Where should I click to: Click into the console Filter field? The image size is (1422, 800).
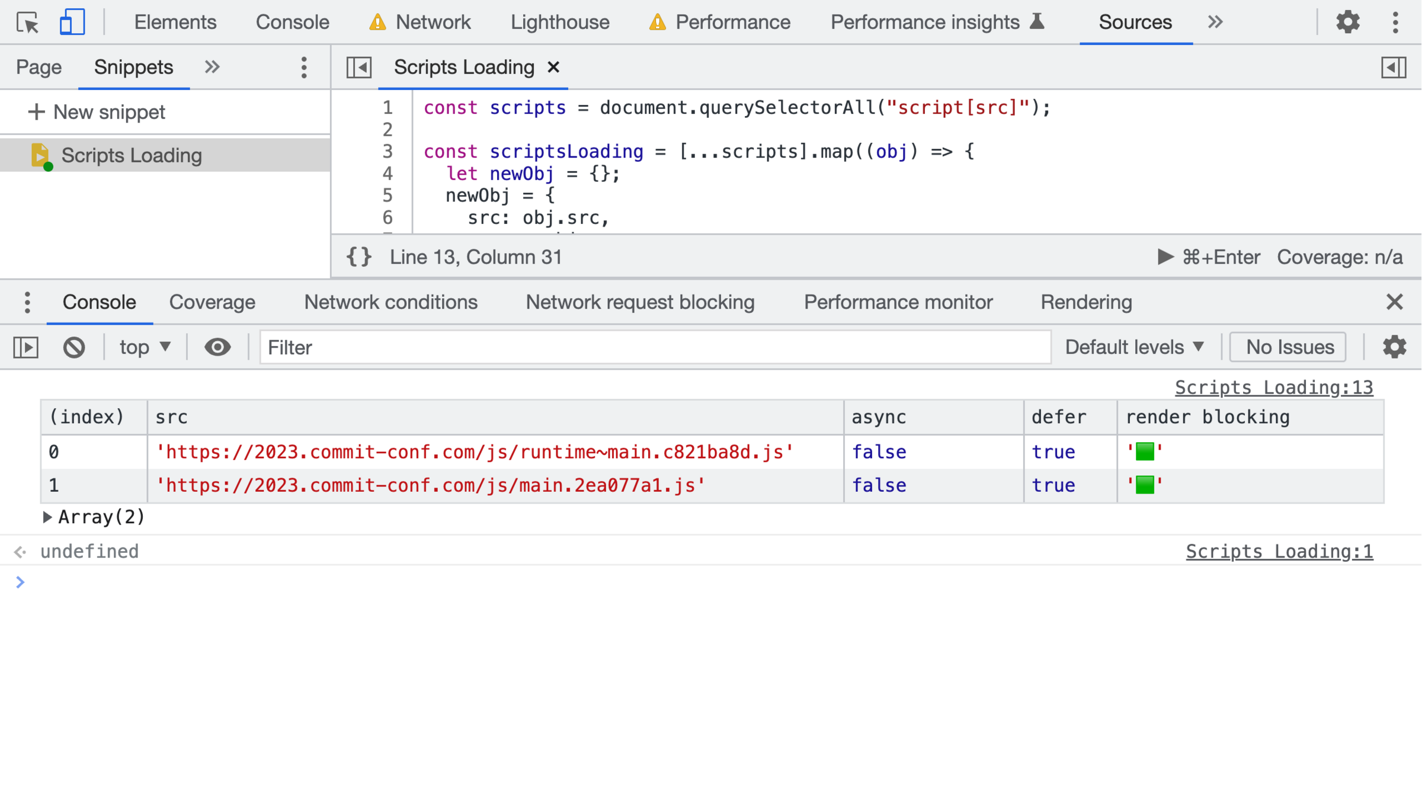tap(655, 347)
